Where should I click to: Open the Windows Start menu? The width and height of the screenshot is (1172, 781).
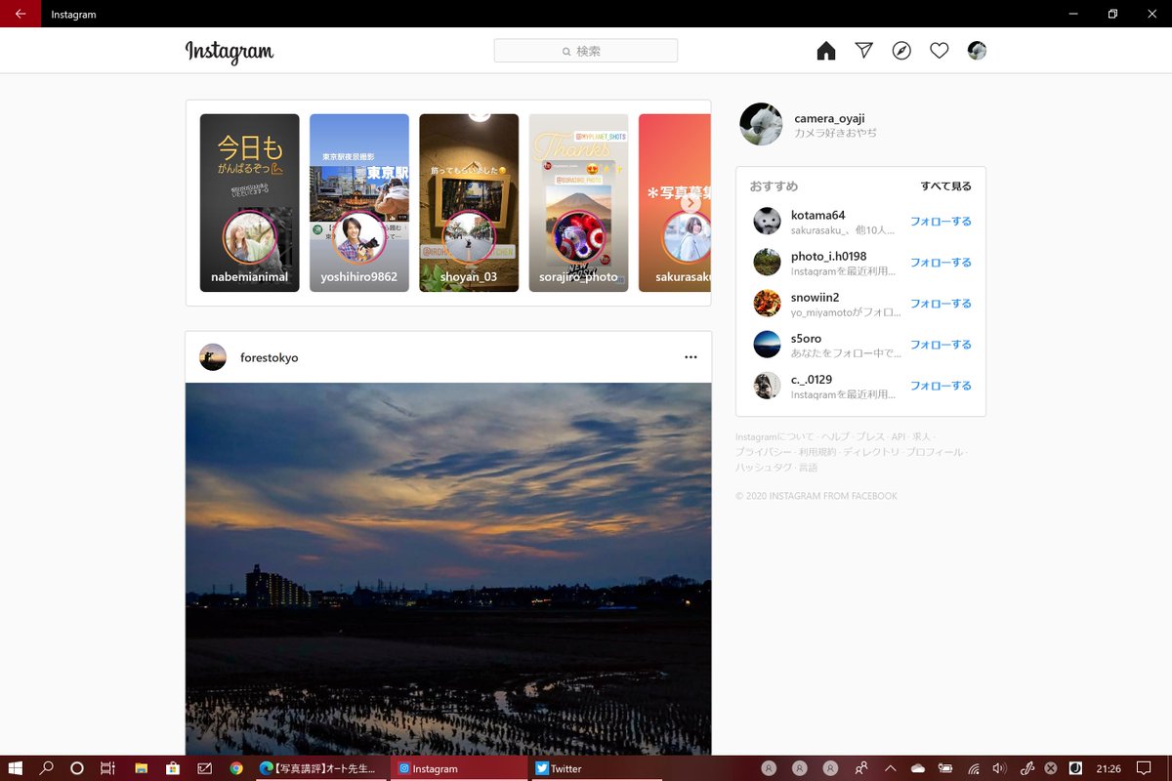tap(16, 768)
